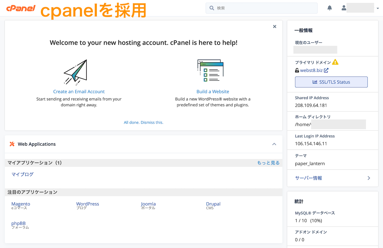
Task: Open the phpBB forum application
Action: (18, 223)
